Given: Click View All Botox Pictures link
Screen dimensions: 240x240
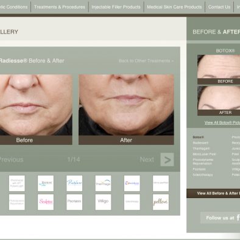Looking at the screenshot, I should (222, 122).
